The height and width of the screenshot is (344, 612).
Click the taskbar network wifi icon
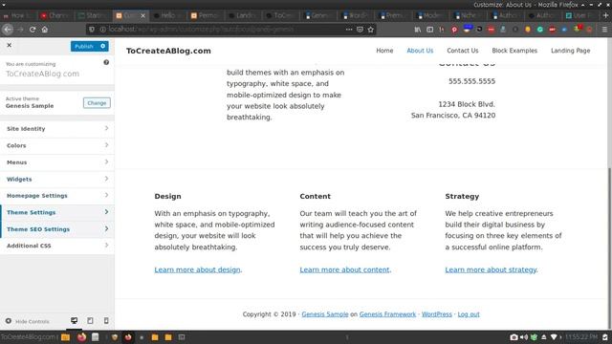click(554, 337)
